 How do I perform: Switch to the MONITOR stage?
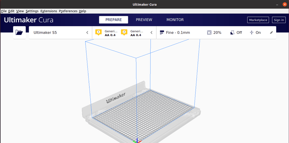pyautogui.click(x=175, y=20)
